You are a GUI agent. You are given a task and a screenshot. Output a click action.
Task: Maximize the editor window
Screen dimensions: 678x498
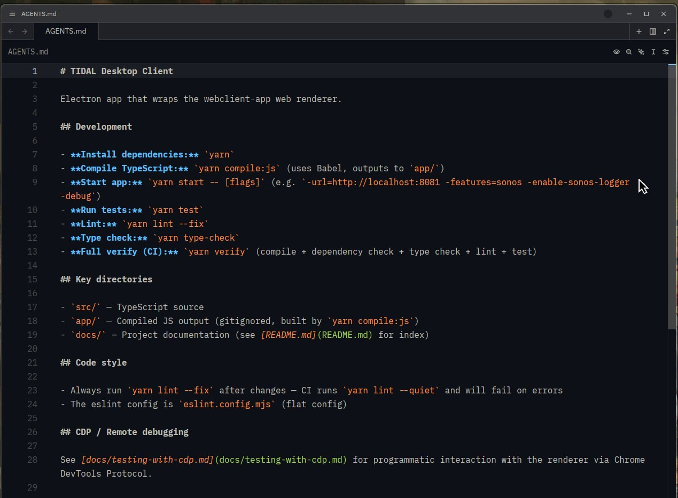[646, 14]
